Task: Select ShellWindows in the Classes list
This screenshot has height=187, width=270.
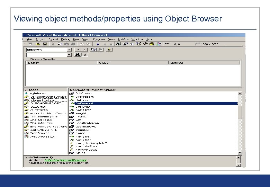Action: tap(41, 123)
